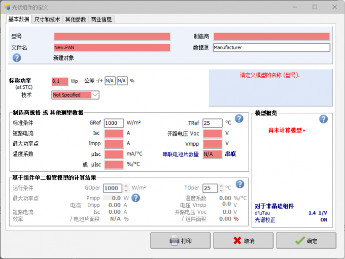Image resolution: width=345 pixels, height=259 pixels.
Task: Click the Isc short-circuit current field
Action: (114, 134)
